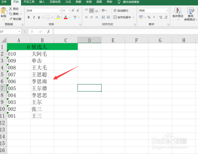Screen dimensions: 198x154
Task: Select cell A2 with value 010
Action: [19, 54]
